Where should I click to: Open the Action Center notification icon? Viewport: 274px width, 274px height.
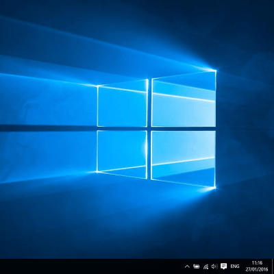coord(223,266)
